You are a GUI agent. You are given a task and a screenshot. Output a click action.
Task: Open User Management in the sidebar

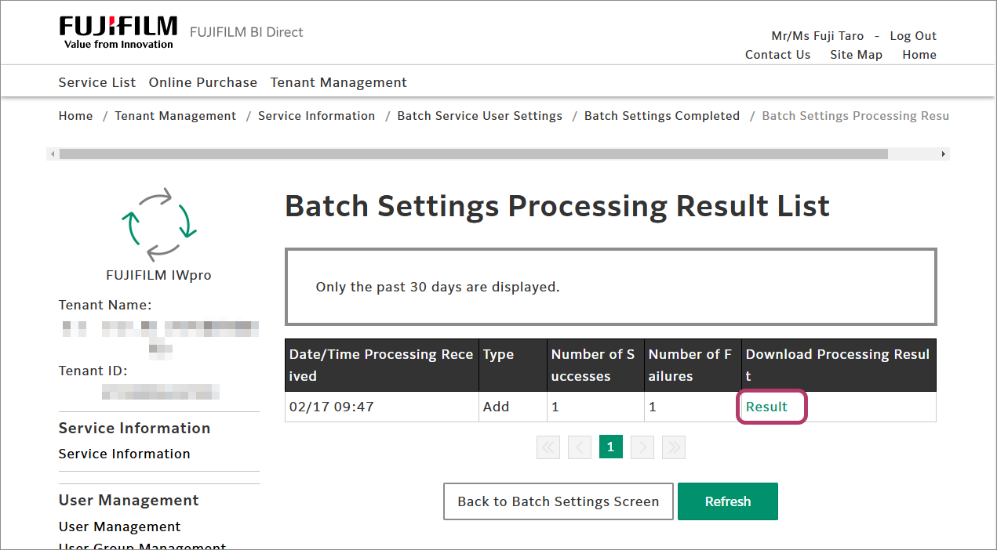pos(119,526)
